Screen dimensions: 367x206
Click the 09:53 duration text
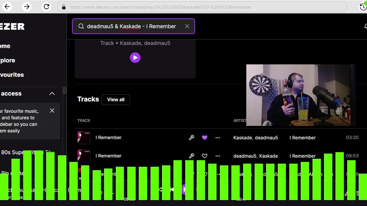click(x=352, y=156)
